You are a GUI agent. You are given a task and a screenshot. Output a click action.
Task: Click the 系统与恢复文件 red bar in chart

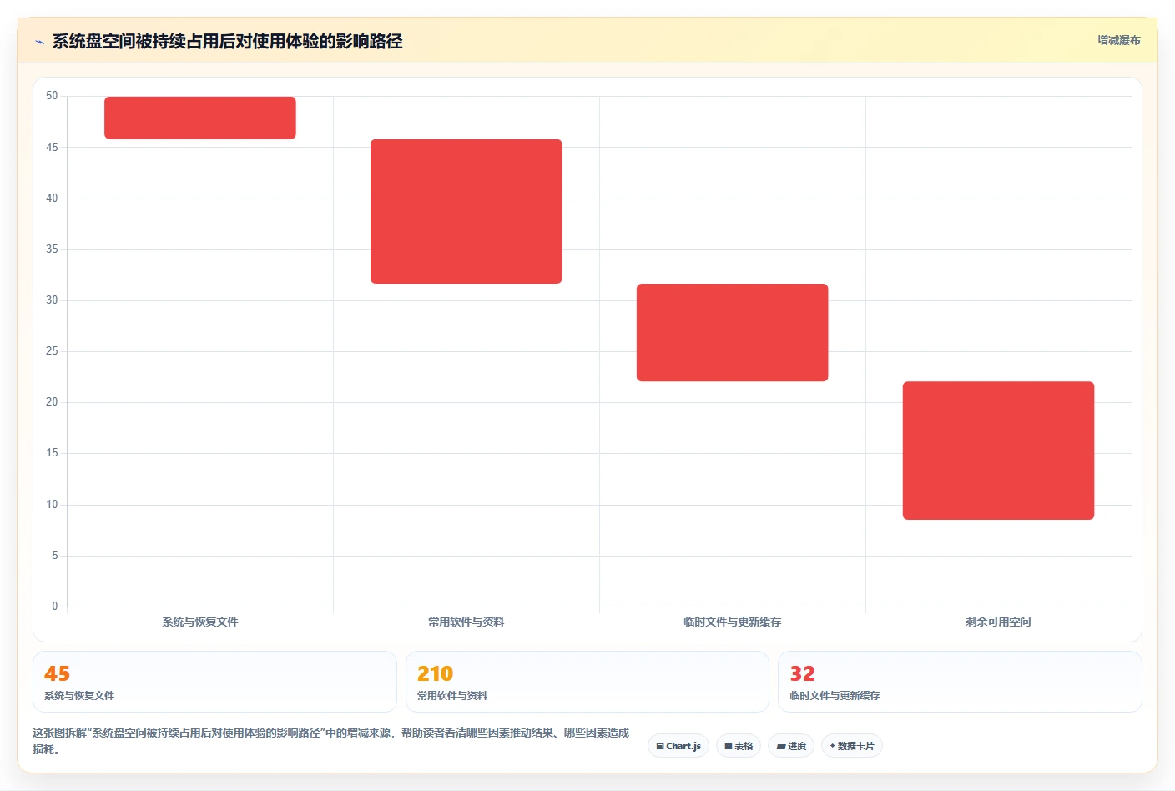click(200, 118)
